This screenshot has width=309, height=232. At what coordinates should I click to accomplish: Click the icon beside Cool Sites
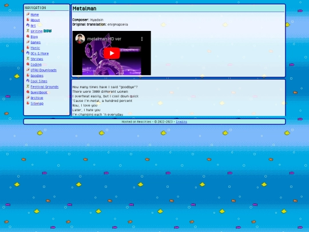pos(28,81)
